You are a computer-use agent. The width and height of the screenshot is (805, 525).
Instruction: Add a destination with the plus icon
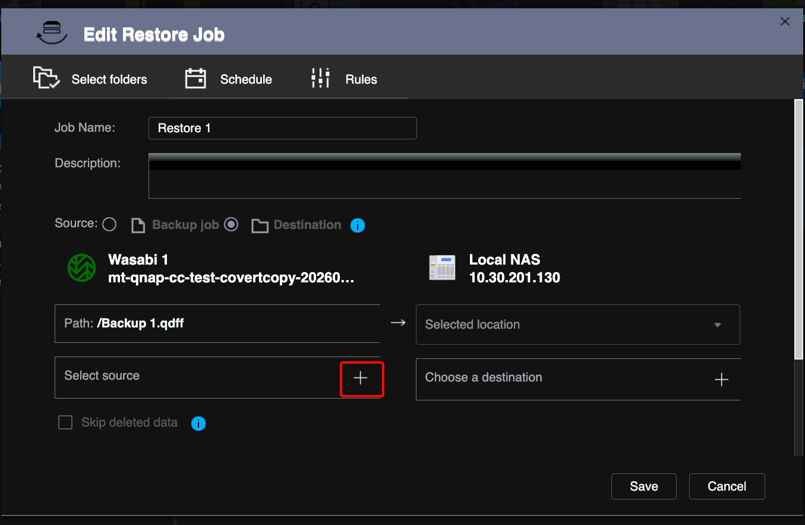721,380
